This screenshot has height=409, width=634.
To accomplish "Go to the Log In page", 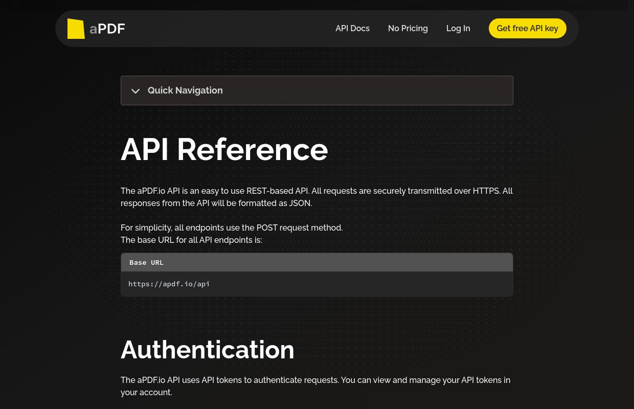I will click(458, 29).
